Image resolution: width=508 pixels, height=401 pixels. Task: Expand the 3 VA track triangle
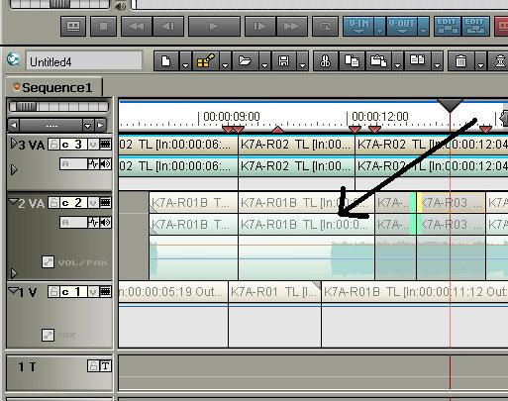14,144
